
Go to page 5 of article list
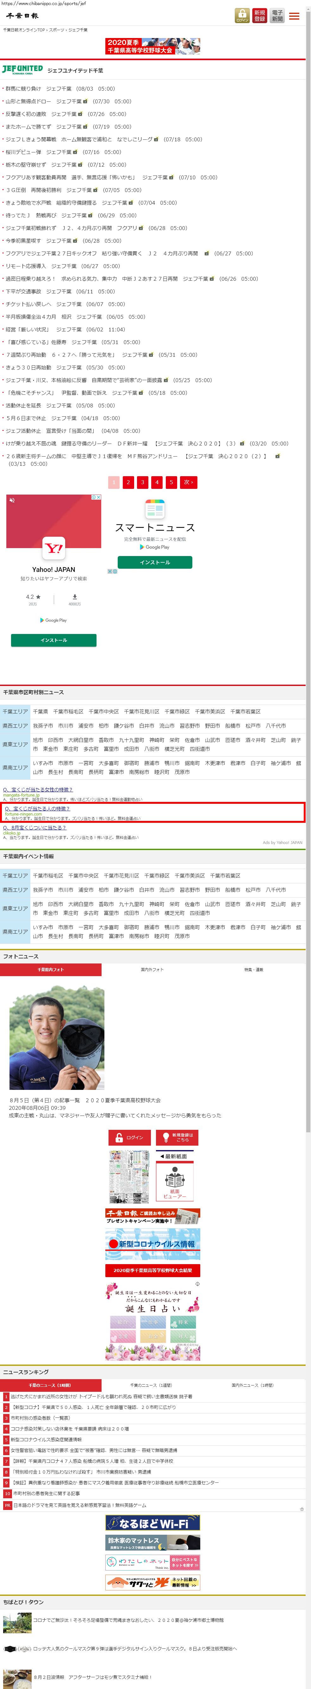click(x=171, y=482)
